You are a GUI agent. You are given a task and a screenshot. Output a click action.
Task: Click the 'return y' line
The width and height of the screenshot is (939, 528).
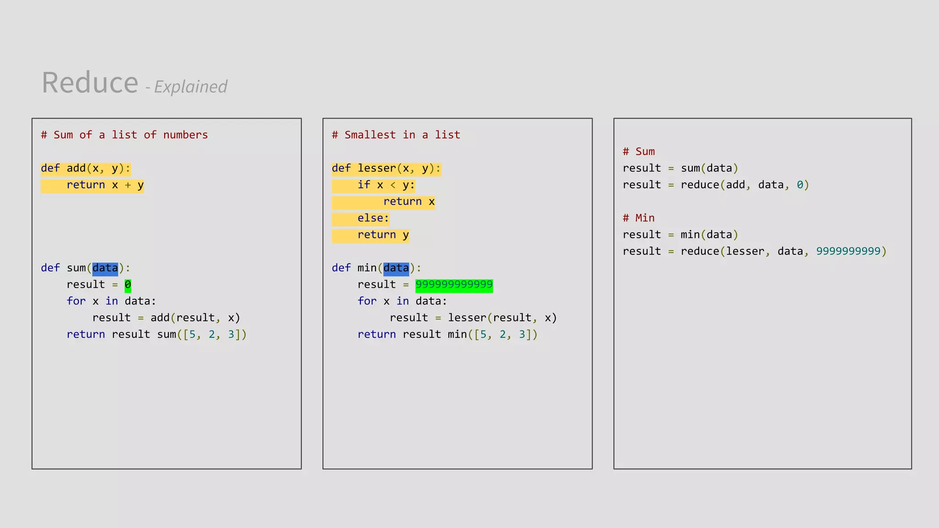[383, 235]
